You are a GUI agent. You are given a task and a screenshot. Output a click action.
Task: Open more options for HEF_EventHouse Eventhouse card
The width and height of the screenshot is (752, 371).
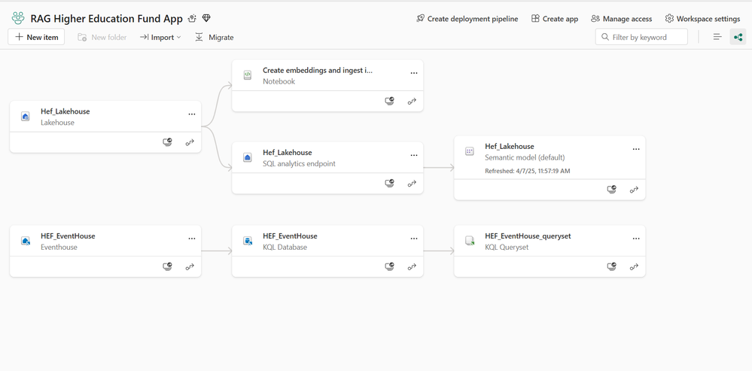(192, 239)
